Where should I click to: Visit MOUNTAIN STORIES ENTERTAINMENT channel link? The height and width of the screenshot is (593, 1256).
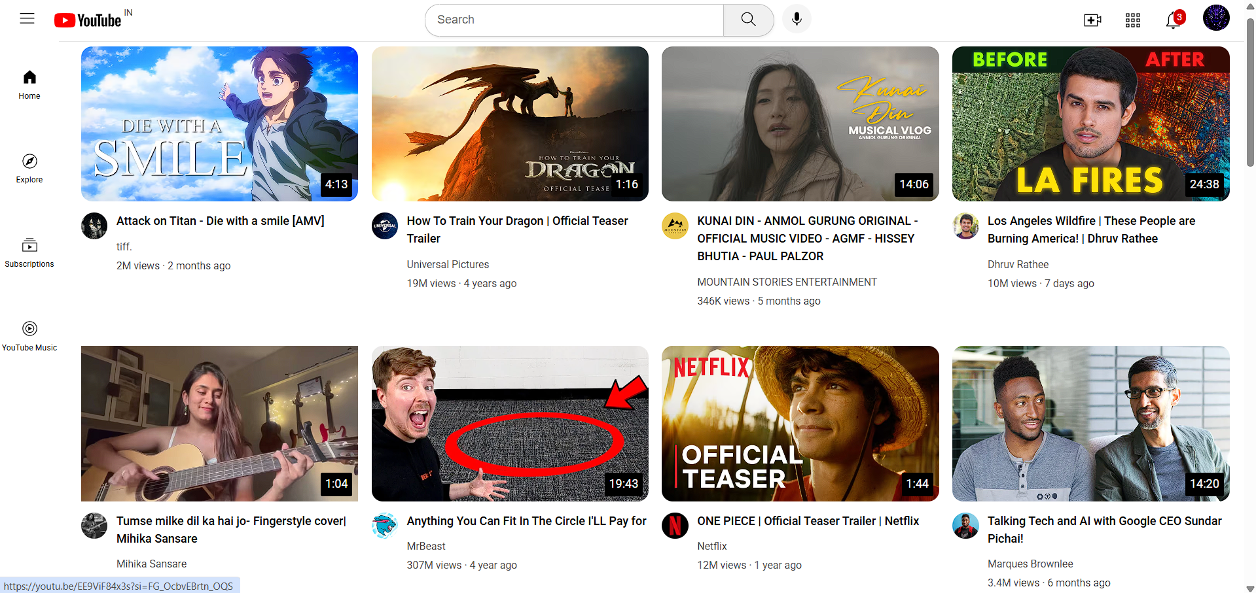point(787,282)
